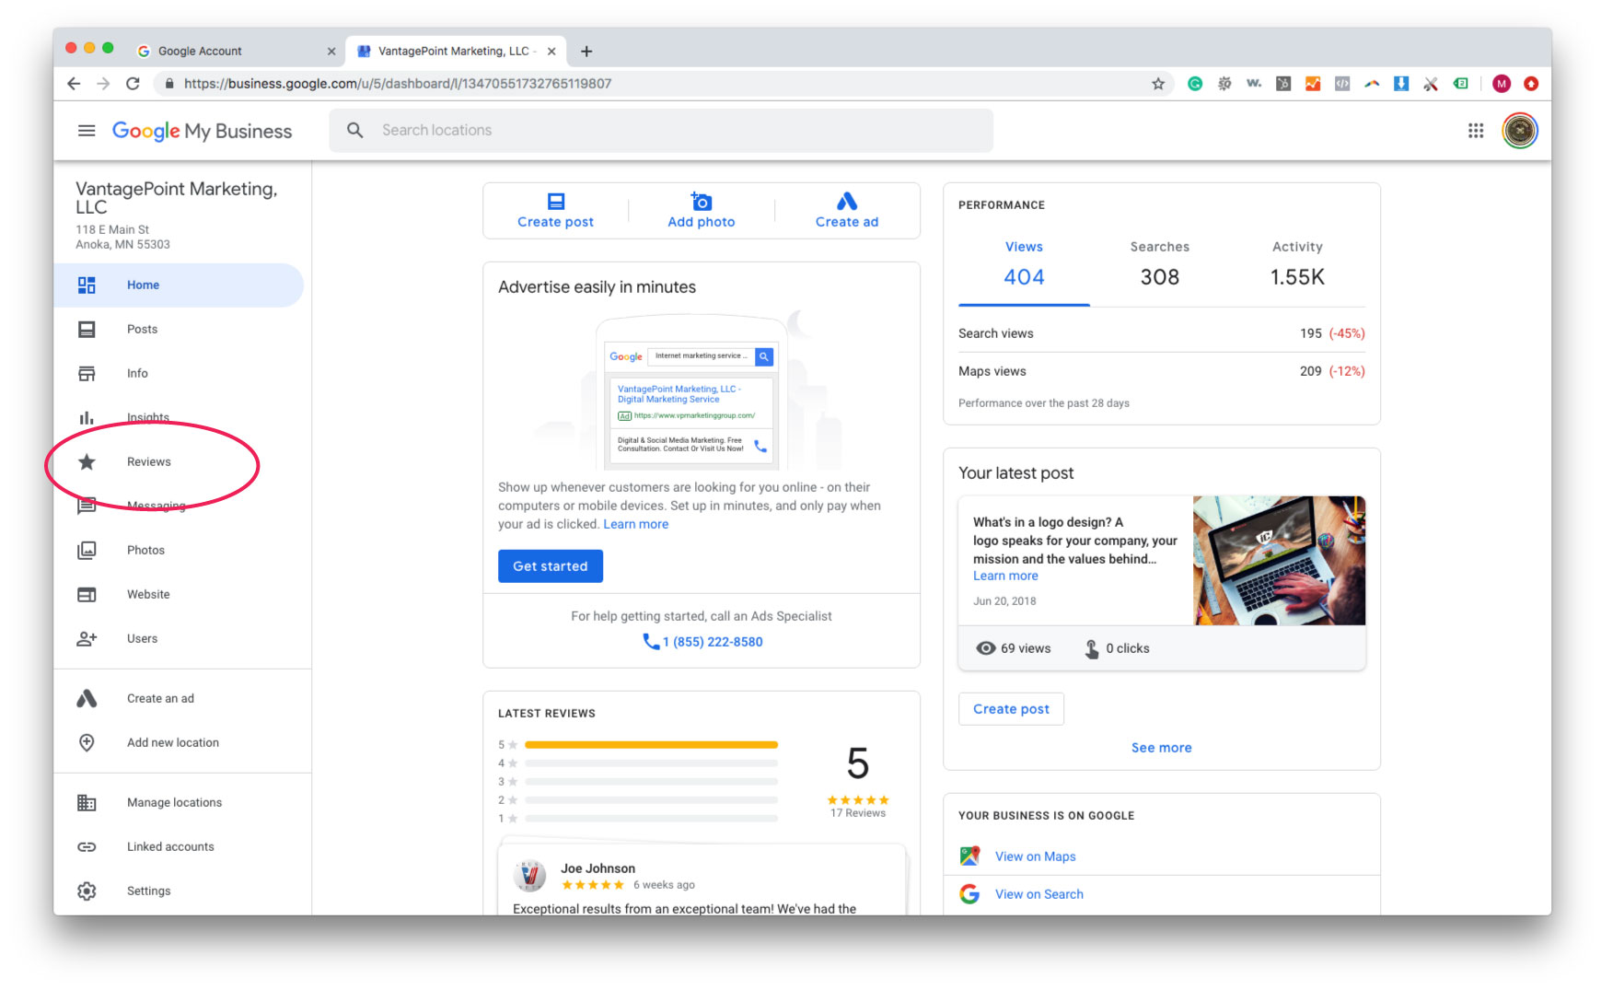
Task: Open the Reviews section
Action: (148, 461)
